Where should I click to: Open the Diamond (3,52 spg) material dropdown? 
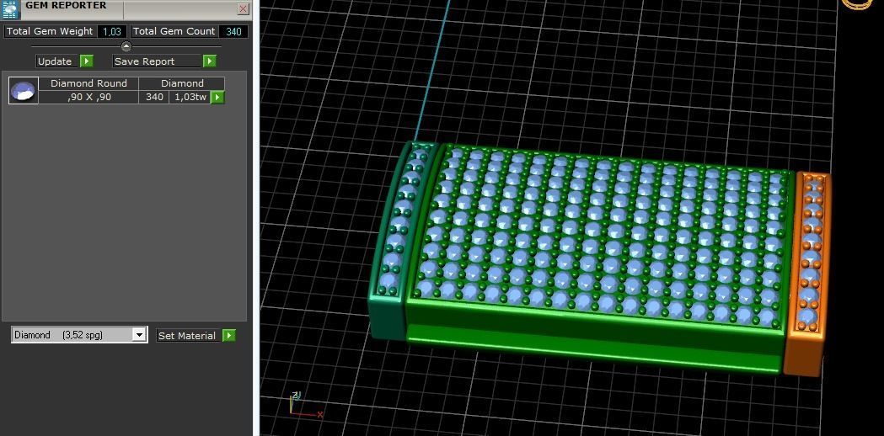79,335
